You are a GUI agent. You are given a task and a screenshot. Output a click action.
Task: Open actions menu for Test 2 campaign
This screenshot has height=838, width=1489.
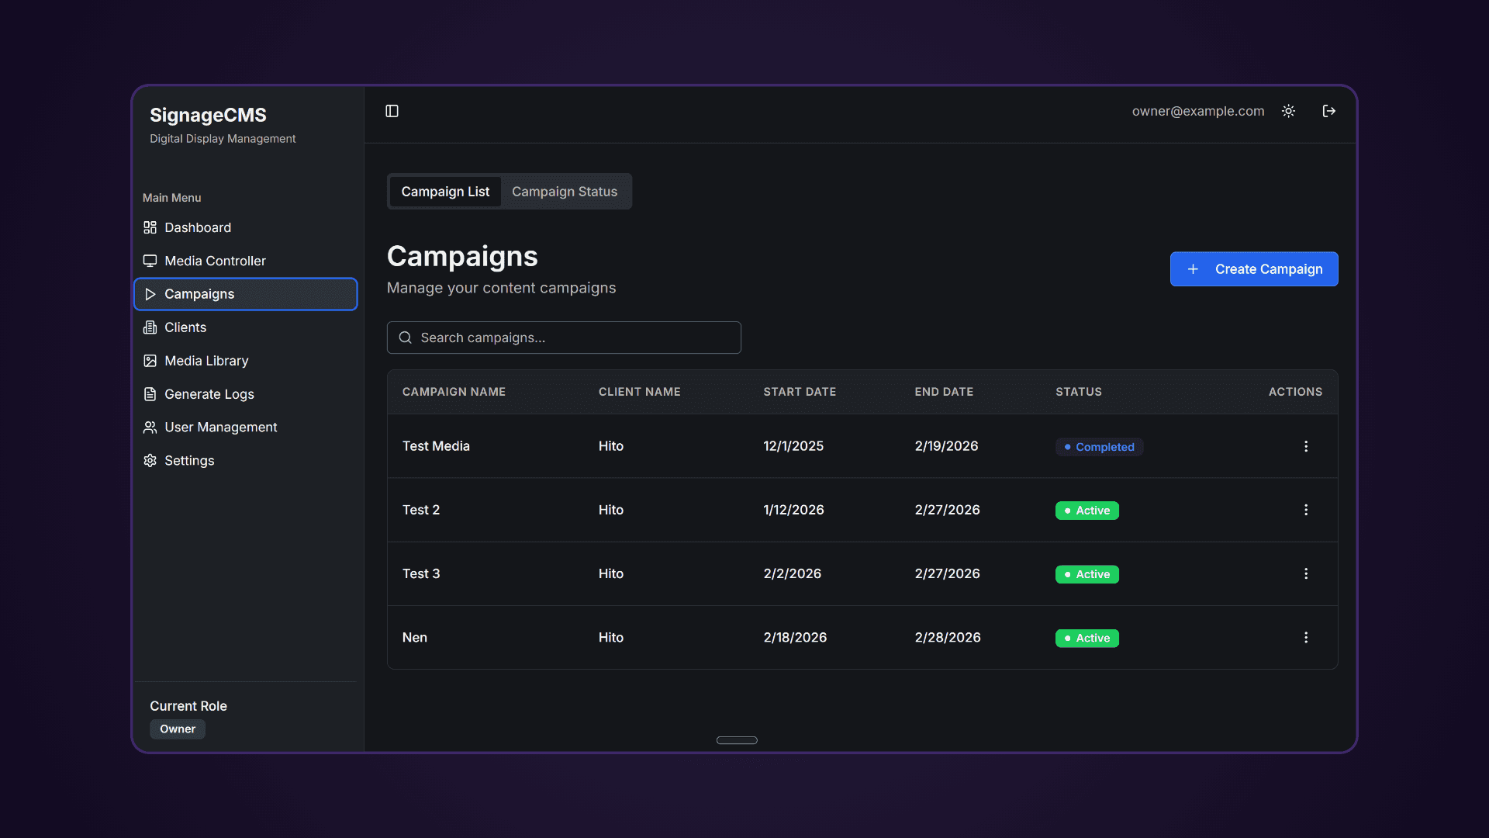point(1306,510)
